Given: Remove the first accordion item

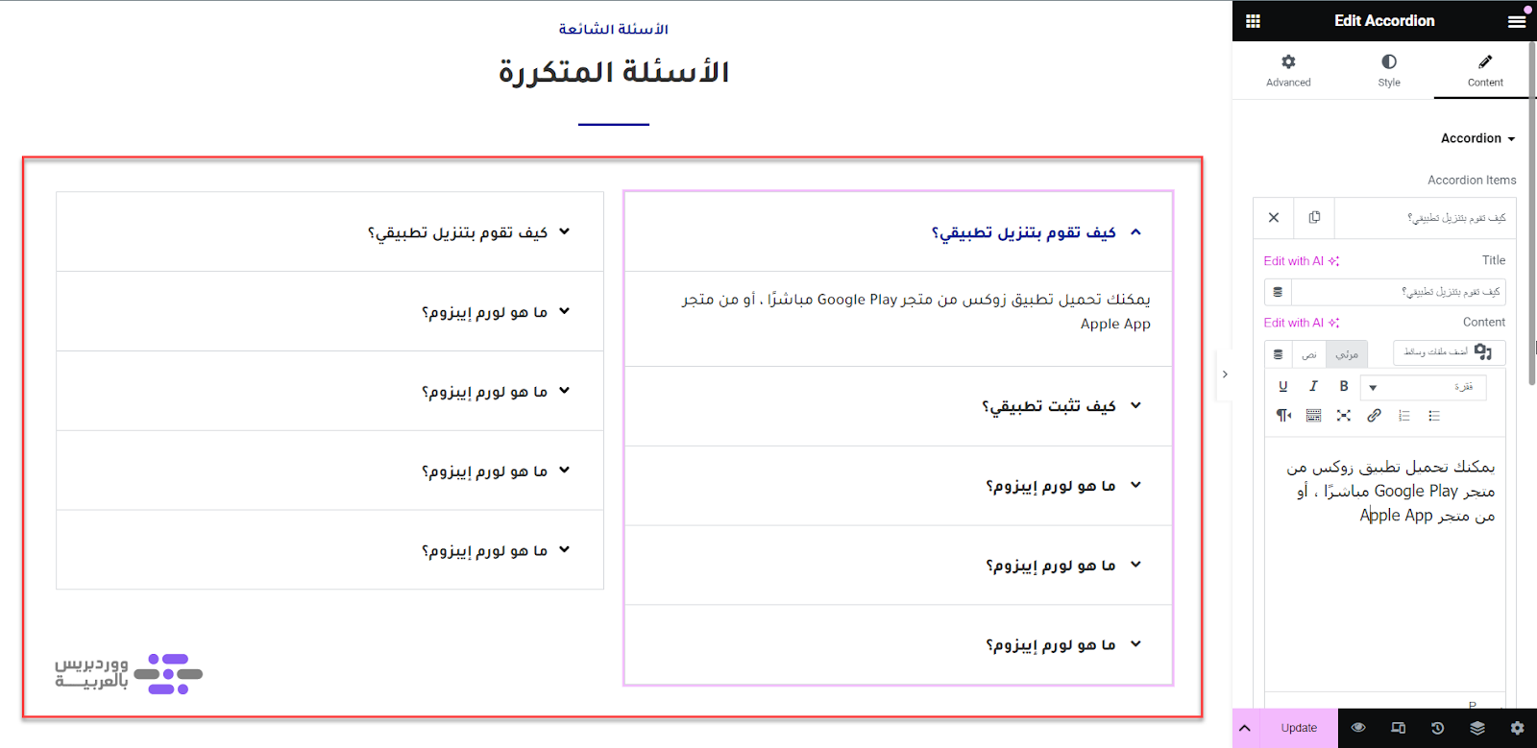Looking at the screenshot, I should 1274,218.
